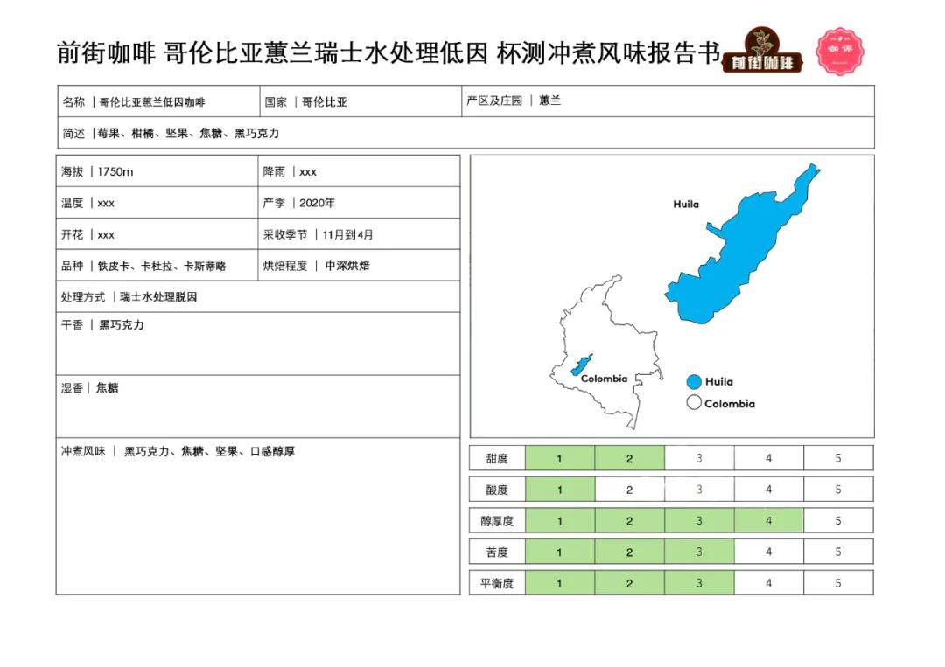Screen dimensions: 945x667
Task: Click green cell 4 in the 醇厚度 row
Action: click(x=768, y=521)
